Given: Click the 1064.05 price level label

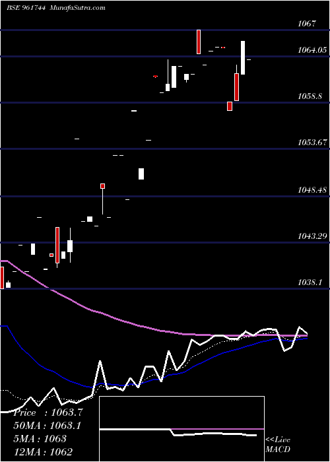Looking at the screenshot, I should [312, 49].
